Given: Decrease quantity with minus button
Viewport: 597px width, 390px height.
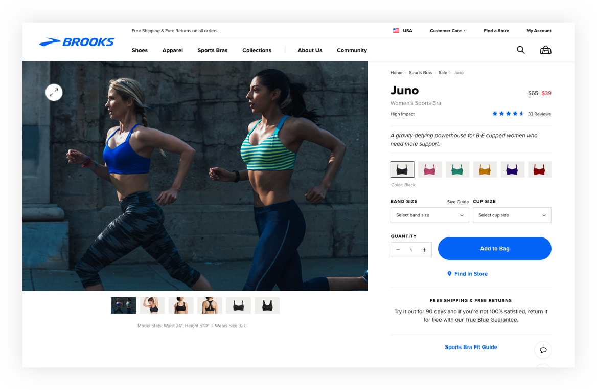Looking at the screenshot, I should point(398,250).
